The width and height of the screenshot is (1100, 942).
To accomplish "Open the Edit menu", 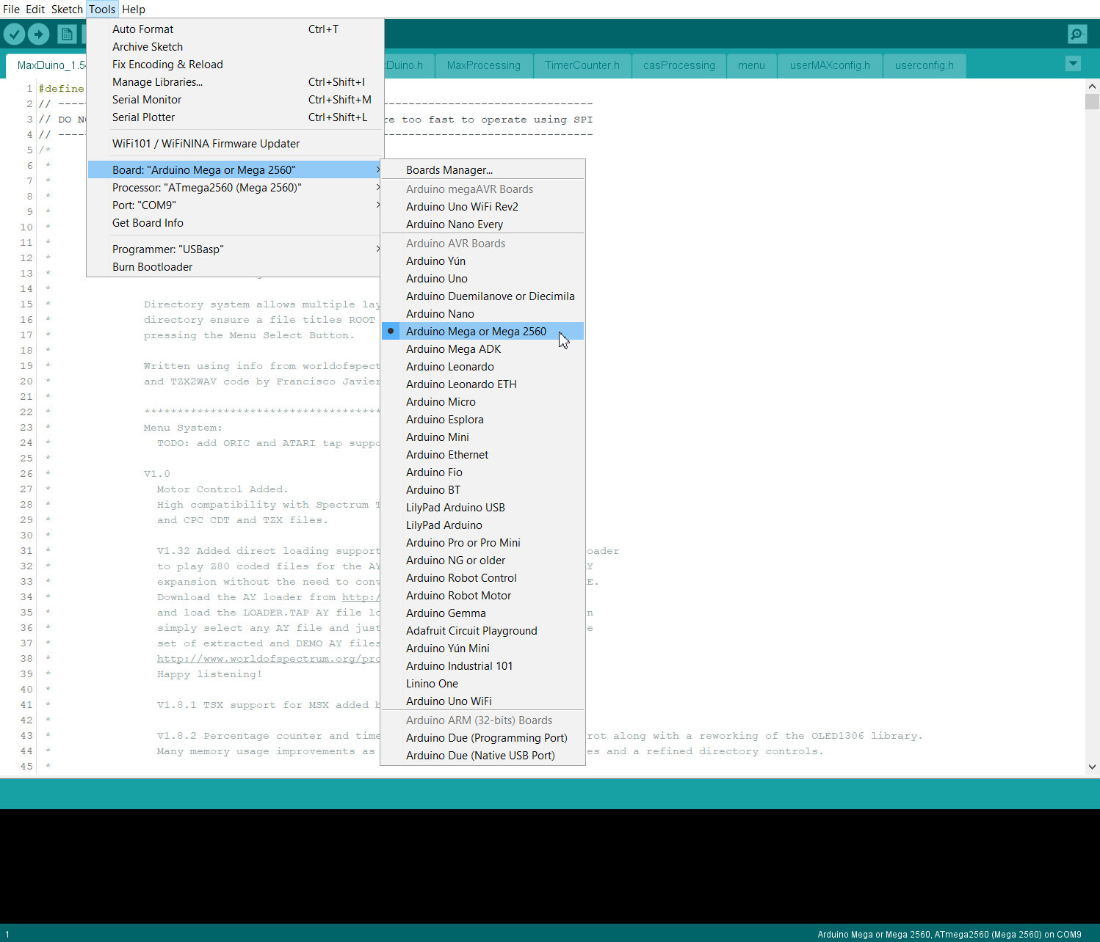I will click(x=35, y=10).
